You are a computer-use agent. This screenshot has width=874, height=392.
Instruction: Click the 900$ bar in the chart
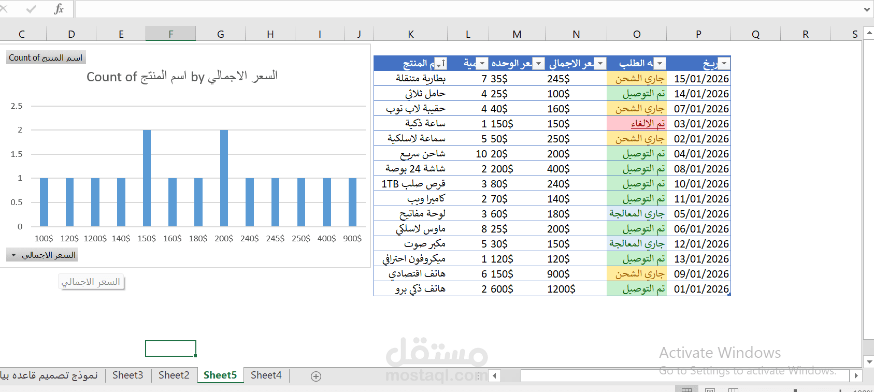[x=352, y=202]
